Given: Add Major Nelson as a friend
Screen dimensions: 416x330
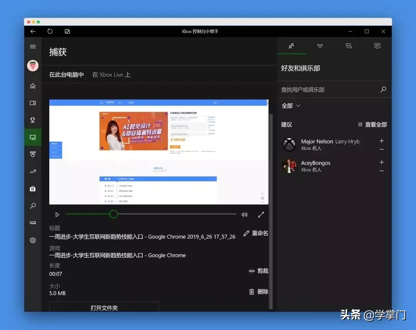Looking at the screenshot, I should pyautogui.click(x=381, y=141).
